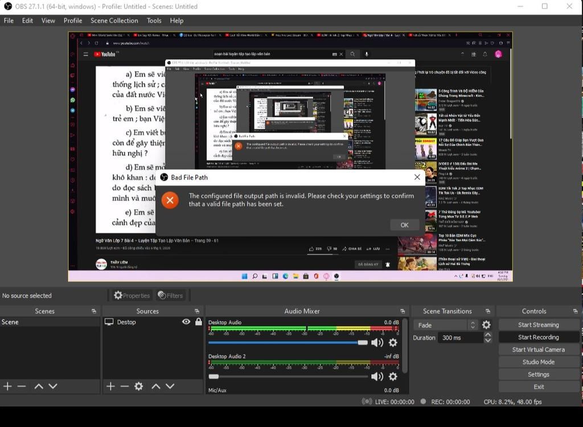The width and height of the screenshot is (583, 427).
Task: Open source Properties with the gear button
Action: 132,296
